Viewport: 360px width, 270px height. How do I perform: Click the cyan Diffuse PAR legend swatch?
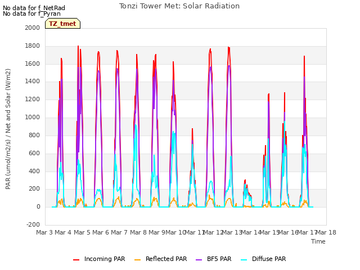pos(244,260)
